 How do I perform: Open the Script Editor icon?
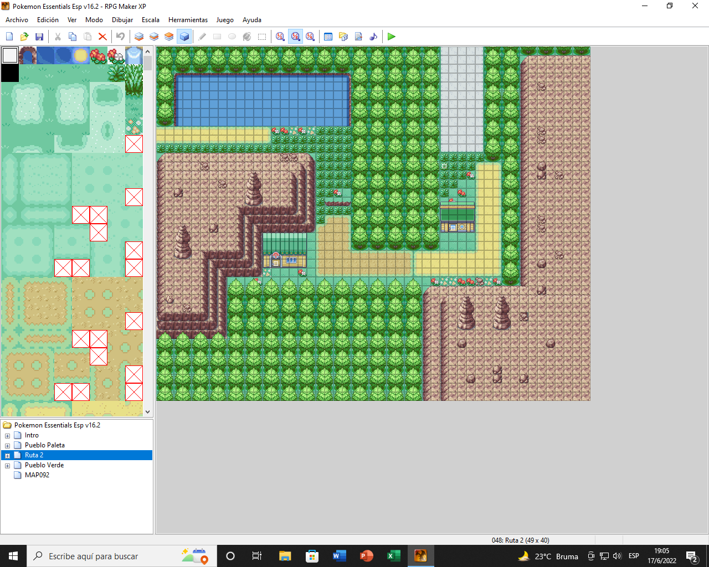tap(358, 37)
